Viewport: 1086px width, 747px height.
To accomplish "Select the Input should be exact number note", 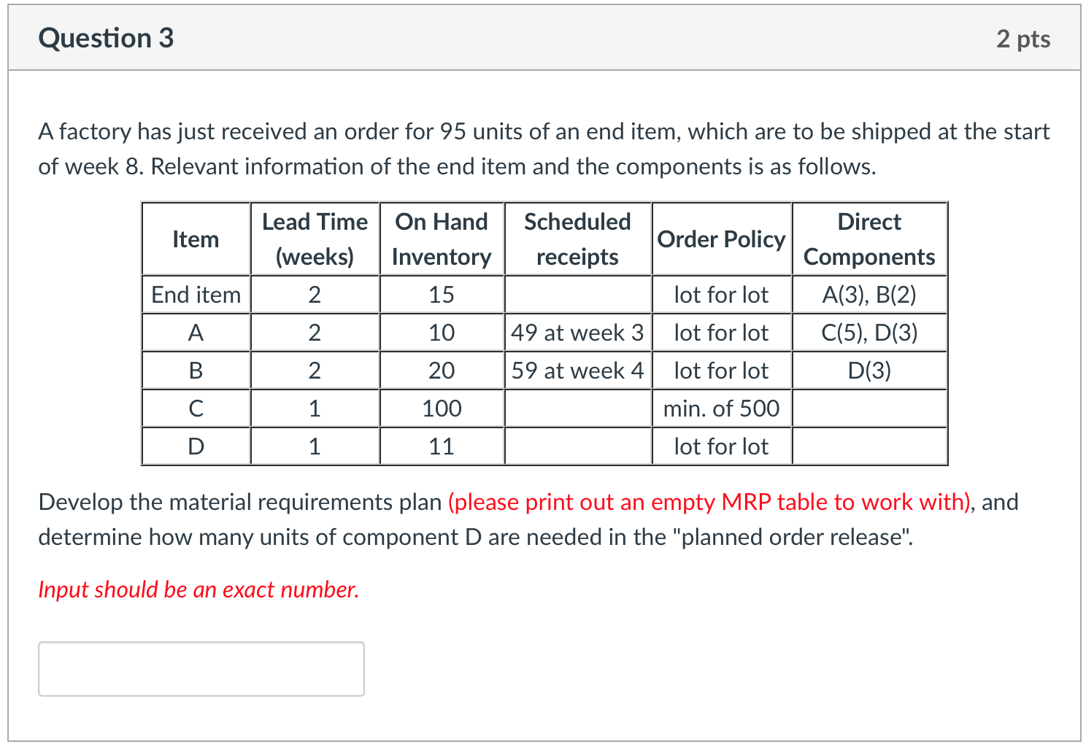I will [x=199, y=589].
